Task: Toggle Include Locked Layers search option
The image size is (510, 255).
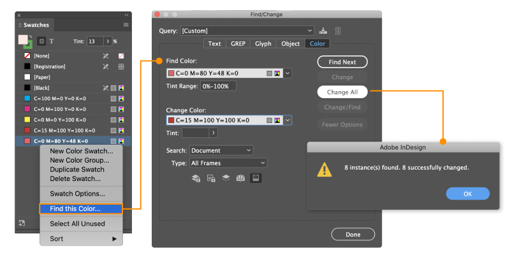Action: pyautogui.click(x=196, y=179)
